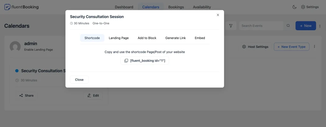
Task: Open the three-dot menu beside New button
Action: click(320, 26)
